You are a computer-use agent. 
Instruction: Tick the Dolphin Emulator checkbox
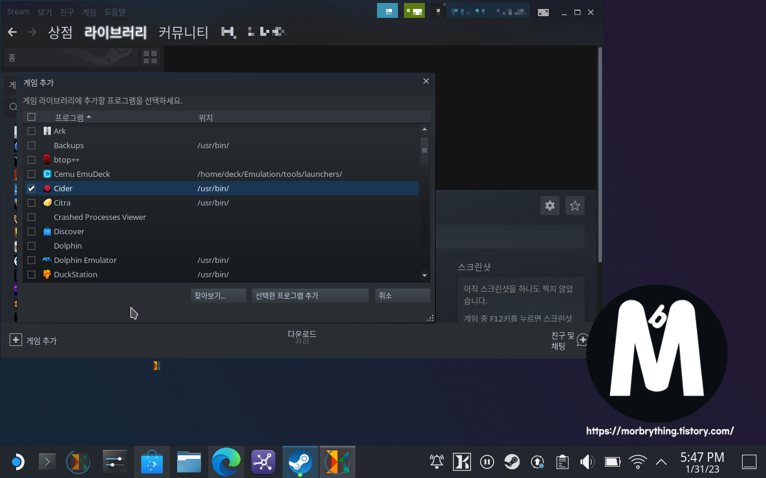pyautogui.click(x=32, y=260)
